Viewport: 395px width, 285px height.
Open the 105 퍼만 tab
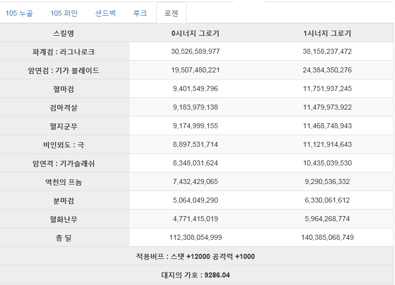click(64, 13)
